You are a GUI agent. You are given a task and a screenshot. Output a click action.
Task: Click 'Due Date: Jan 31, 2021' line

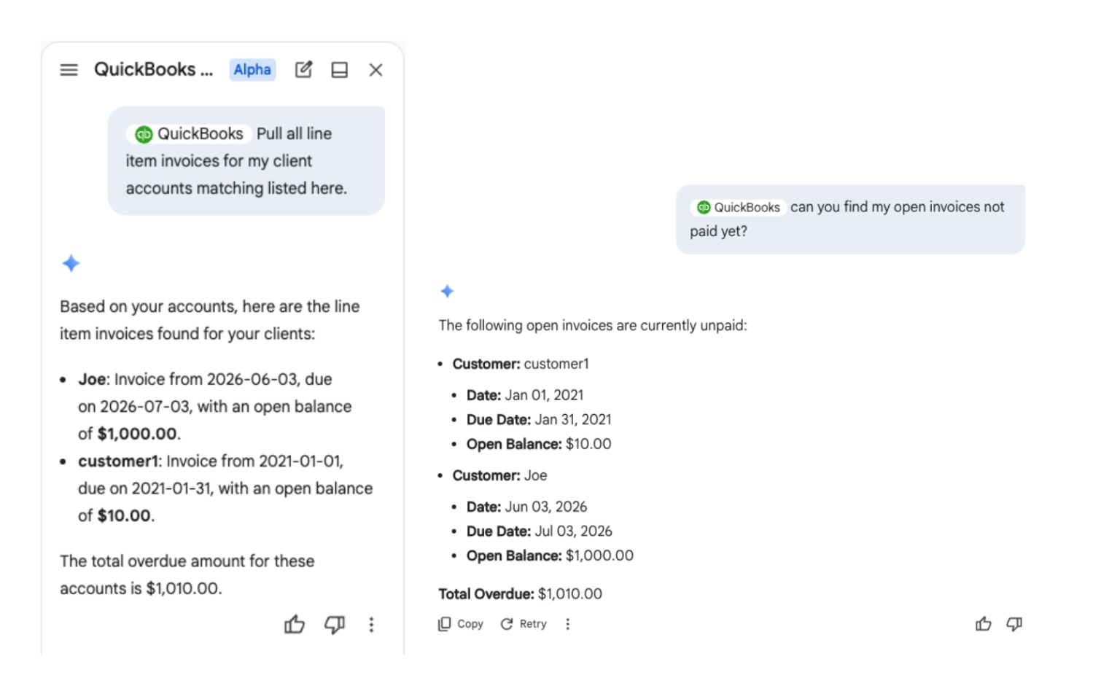click(x=539, y=420)
